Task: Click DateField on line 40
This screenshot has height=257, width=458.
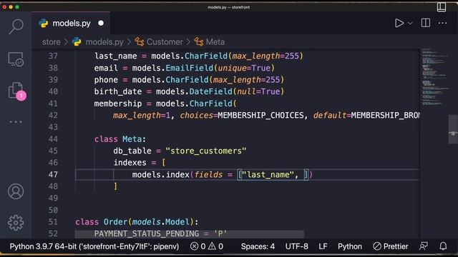Action: 210,91
